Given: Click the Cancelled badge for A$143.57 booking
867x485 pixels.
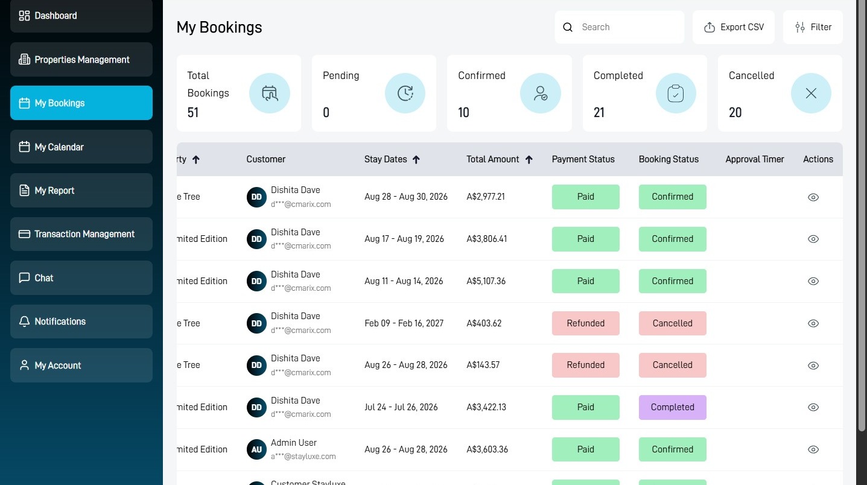Looking at the screenshot, I should tap(673, 365).
